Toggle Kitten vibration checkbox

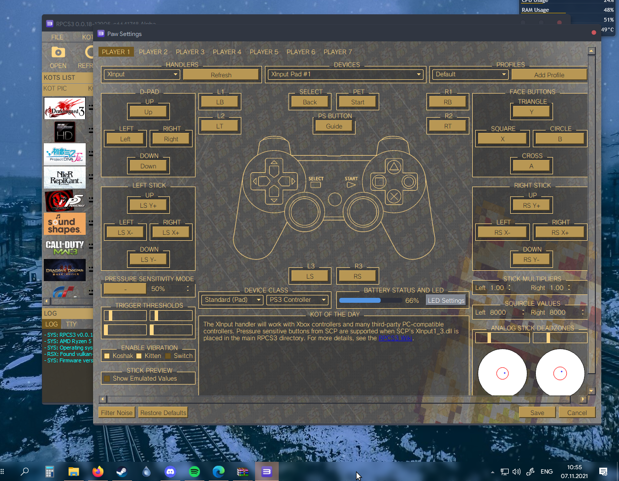click(139, 356)
